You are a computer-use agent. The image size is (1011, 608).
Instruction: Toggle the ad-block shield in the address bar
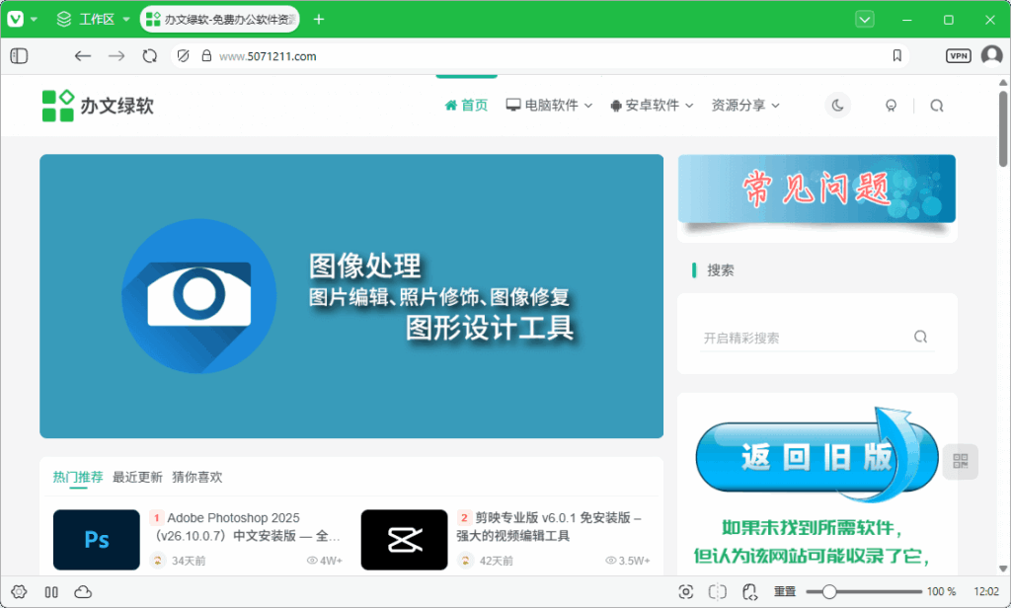click(183, 56)
